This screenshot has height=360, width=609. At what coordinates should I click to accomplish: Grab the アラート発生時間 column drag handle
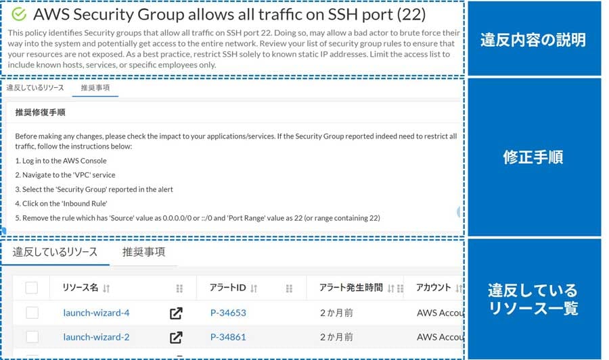tap(400, 288)
